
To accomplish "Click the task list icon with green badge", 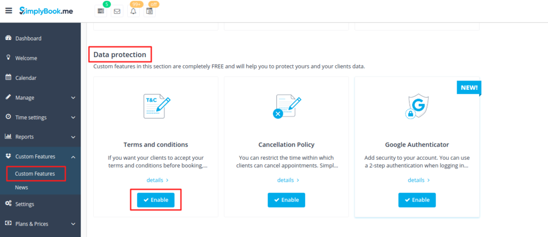I will point(100,11).
